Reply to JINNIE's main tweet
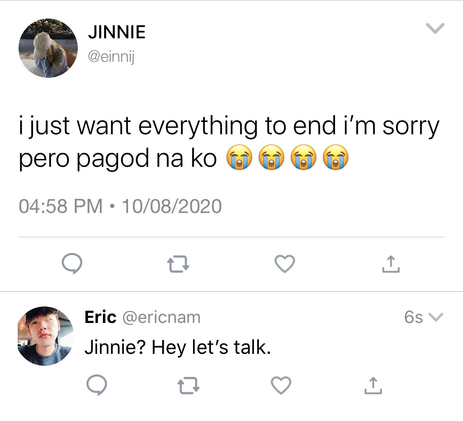This screenshot has width=463, height=421. (72, 263)
